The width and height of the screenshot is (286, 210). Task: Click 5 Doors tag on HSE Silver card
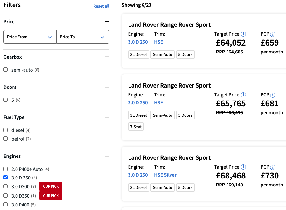[x=185, y=187]
